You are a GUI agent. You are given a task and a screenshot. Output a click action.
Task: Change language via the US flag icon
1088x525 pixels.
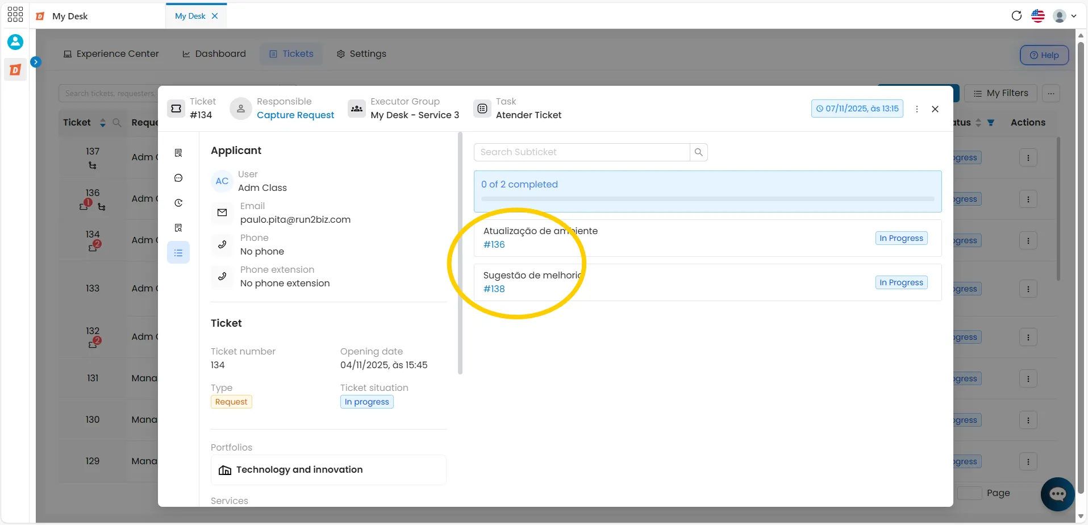pyautogui.click(x=1038, y=16)
